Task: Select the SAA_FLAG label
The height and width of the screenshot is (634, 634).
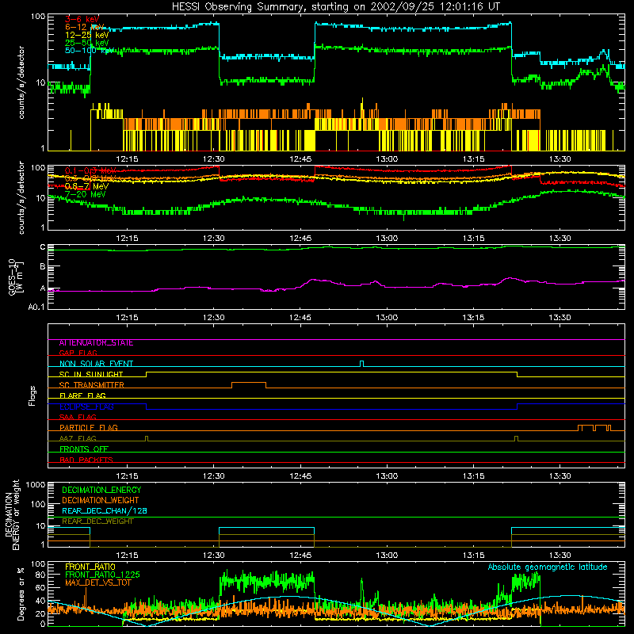Action: [78, 417]
